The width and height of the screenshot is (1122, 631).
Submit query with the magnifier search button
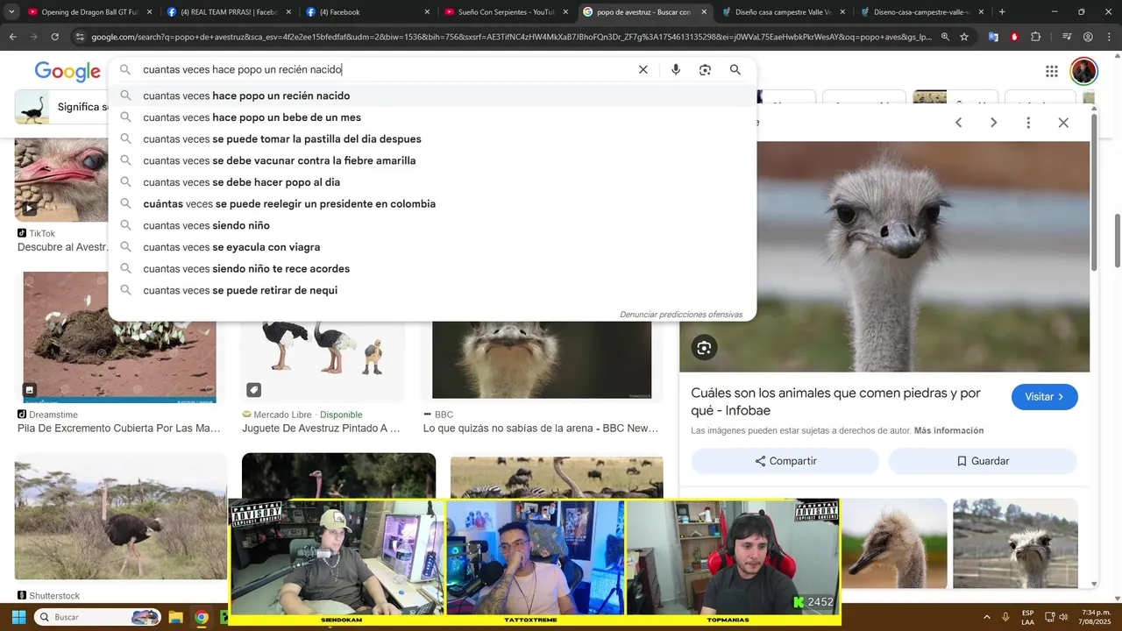coord(735,69)
